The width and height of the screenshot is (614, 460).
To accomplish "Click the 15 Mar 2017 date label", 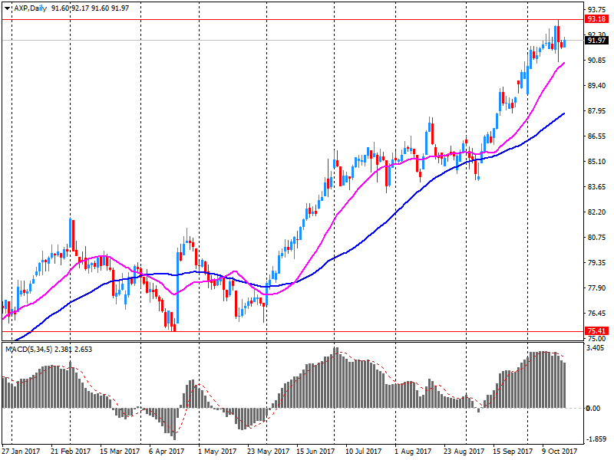I will tap(120, 452).
